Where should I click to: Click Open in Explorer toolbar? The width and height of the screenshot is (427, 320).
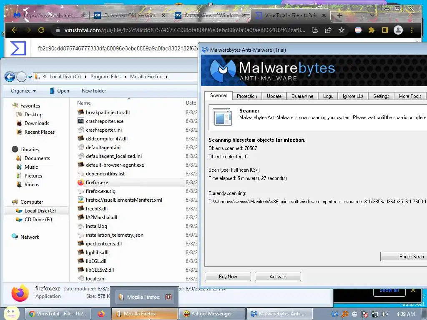pos(59,91)
